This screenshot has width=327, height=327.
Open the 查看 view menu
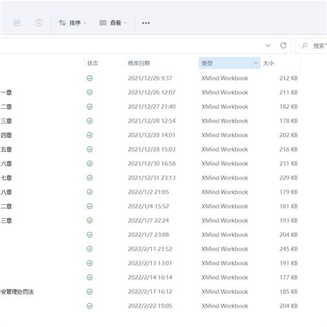click(113, 23)
